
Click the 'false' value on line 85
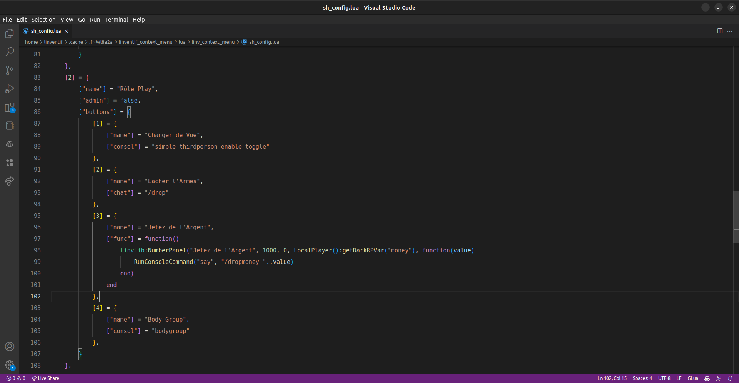(129, 101)
